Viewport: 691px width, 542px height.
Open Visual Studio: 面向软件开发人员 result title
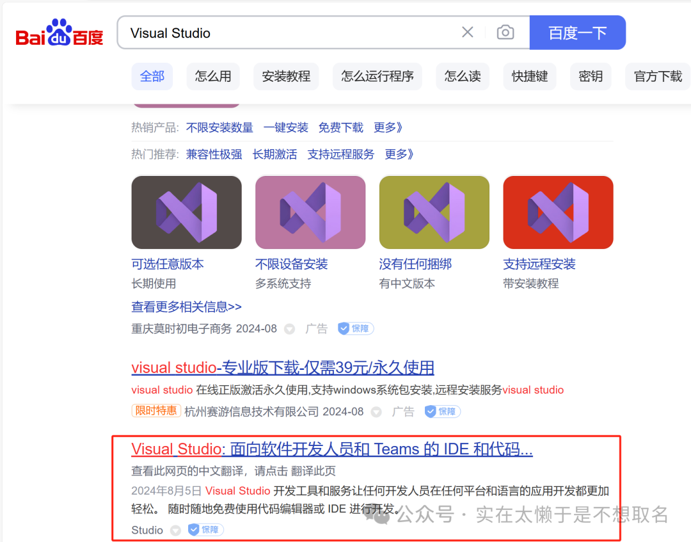332,449
